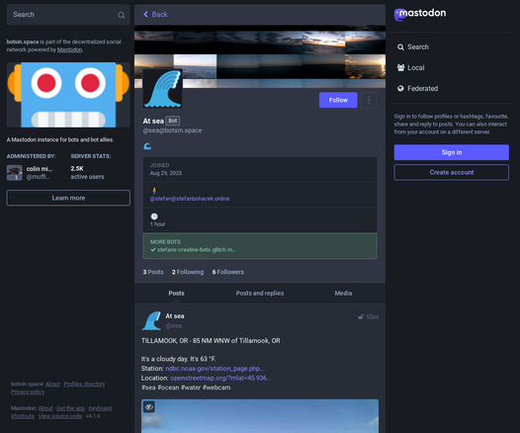Open the verified stefans-creative-bots glitch link
This screenshot has height=433, width=520.
coord(197,250)
